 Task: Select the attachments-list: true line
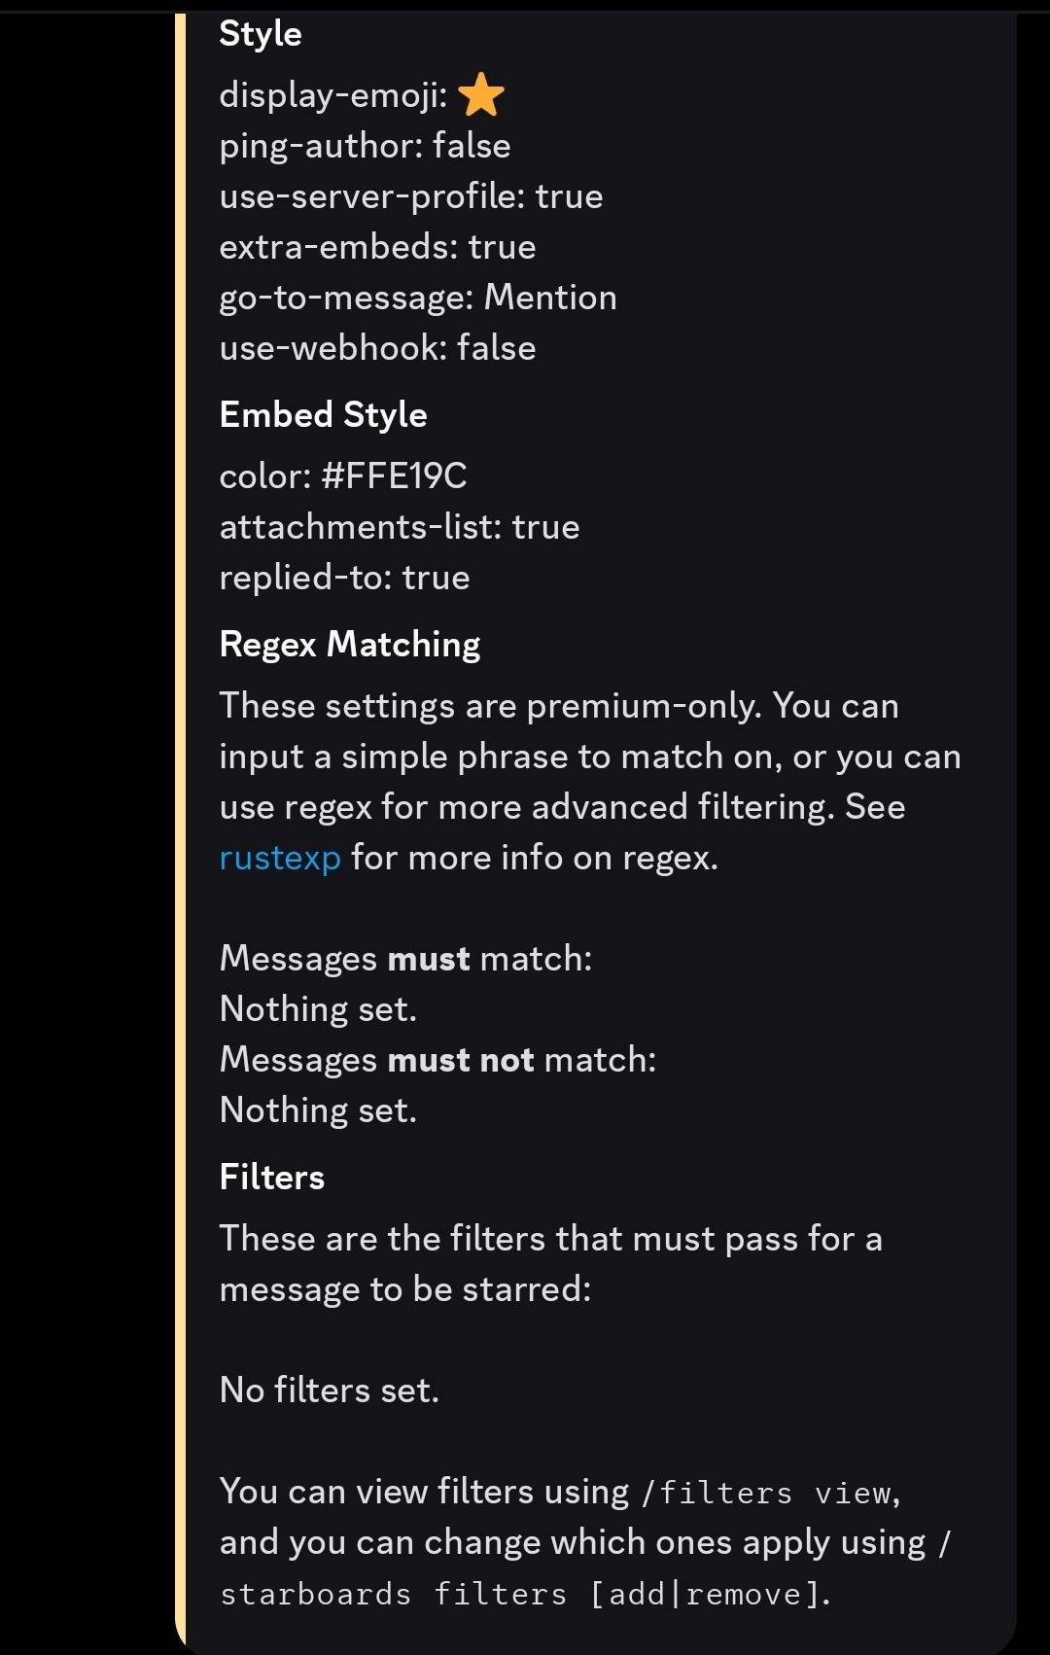coord(399,527)
